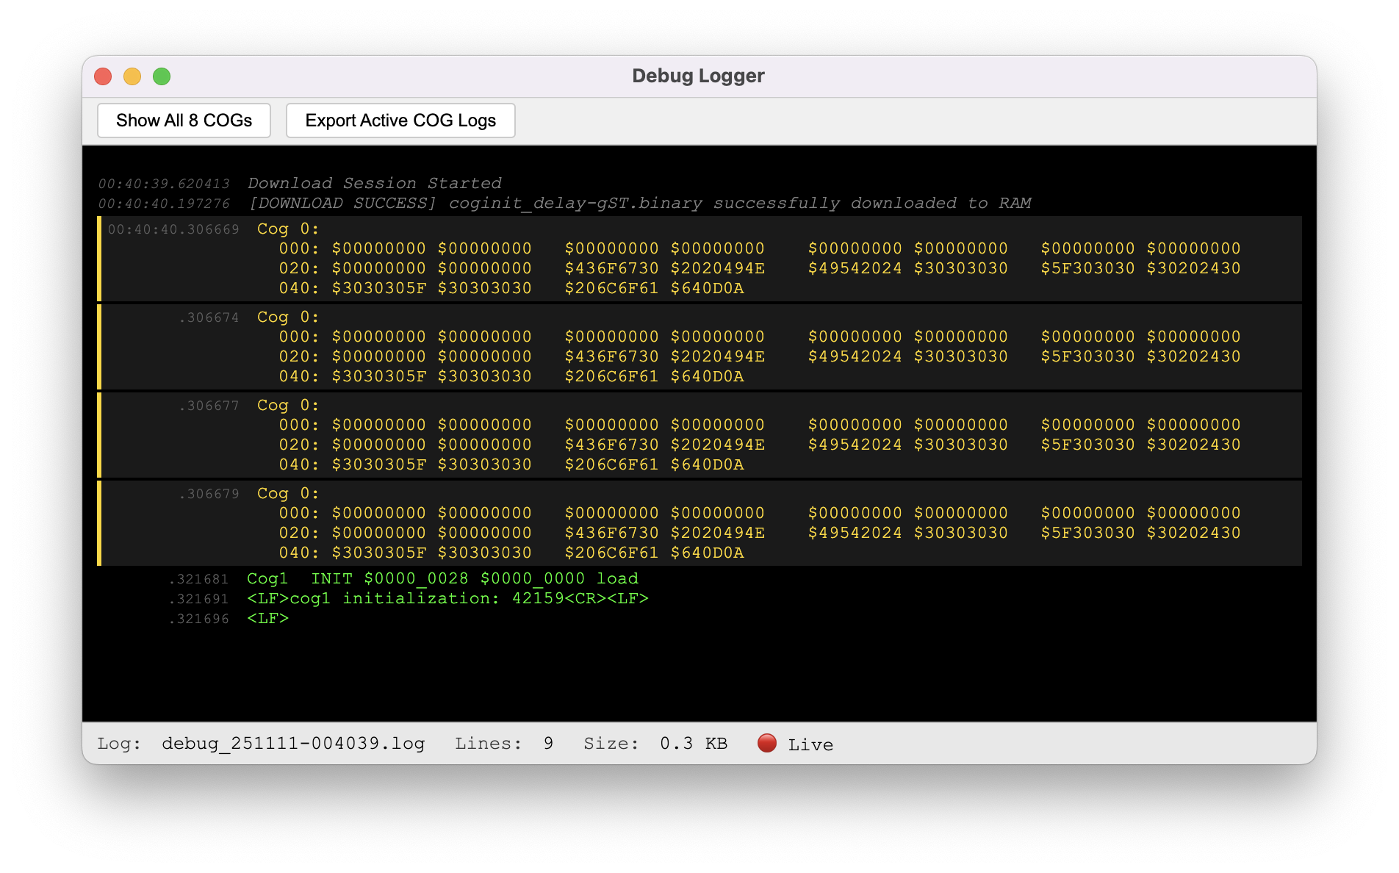
Task: Click the Live label in status bar
Action: [x=810, y=744]
